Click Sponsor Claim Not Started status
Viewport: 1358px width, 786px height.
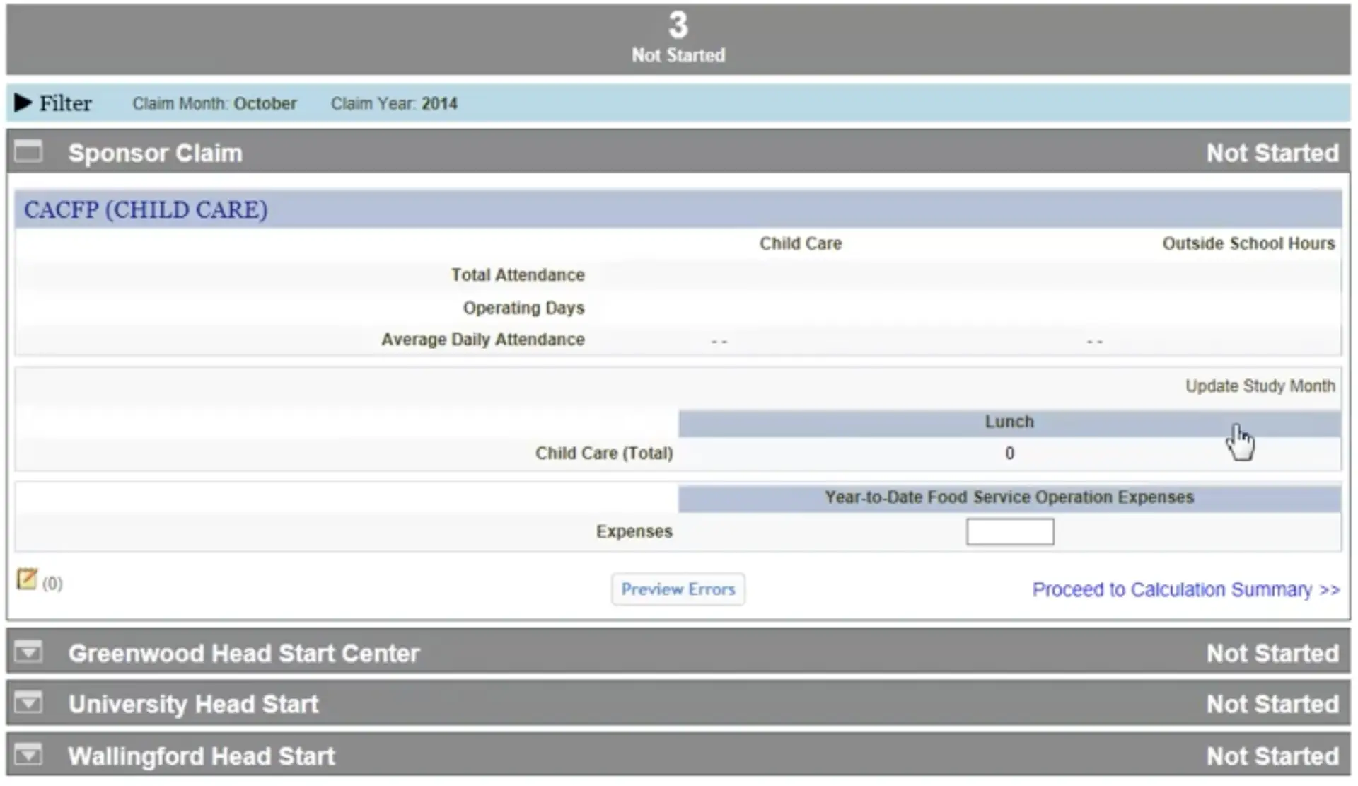pyautogui.click(x=1273, y=153)
